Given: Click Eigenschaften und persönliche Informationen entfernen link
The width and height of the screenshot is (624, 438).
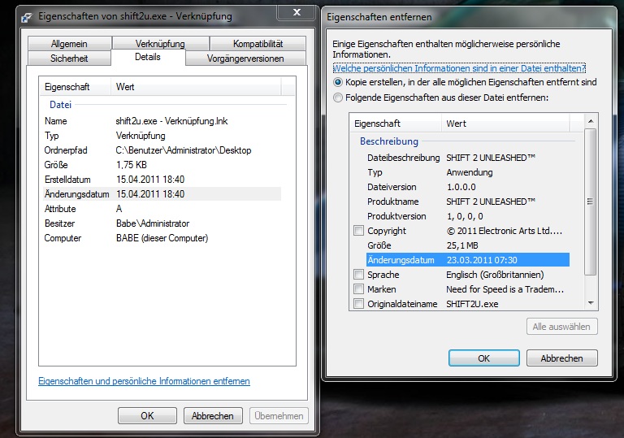Looking at the screenshot, I should (144, 381).
